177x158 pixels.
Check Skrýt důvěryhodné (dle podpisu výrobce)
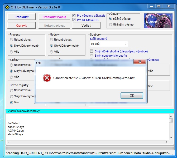pyautogui.click(x=92, y=51)
